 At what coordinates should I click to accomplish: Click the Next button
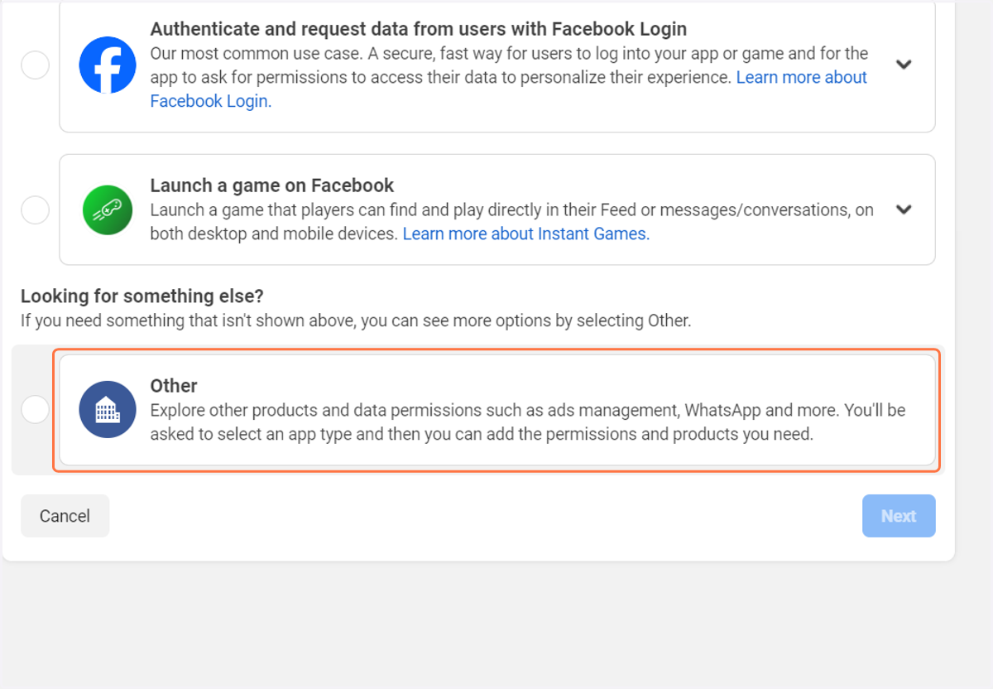[899, 516]
